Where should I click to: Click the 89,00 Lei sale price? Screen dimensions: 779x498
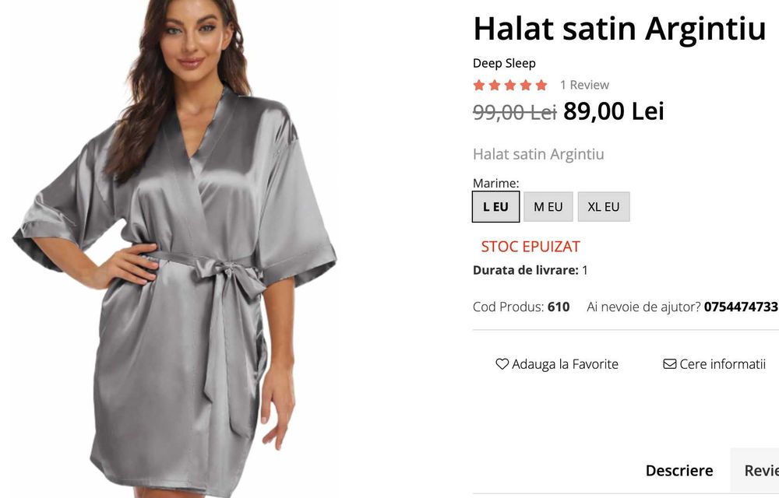pyautogui.click(x=614, y=111)
